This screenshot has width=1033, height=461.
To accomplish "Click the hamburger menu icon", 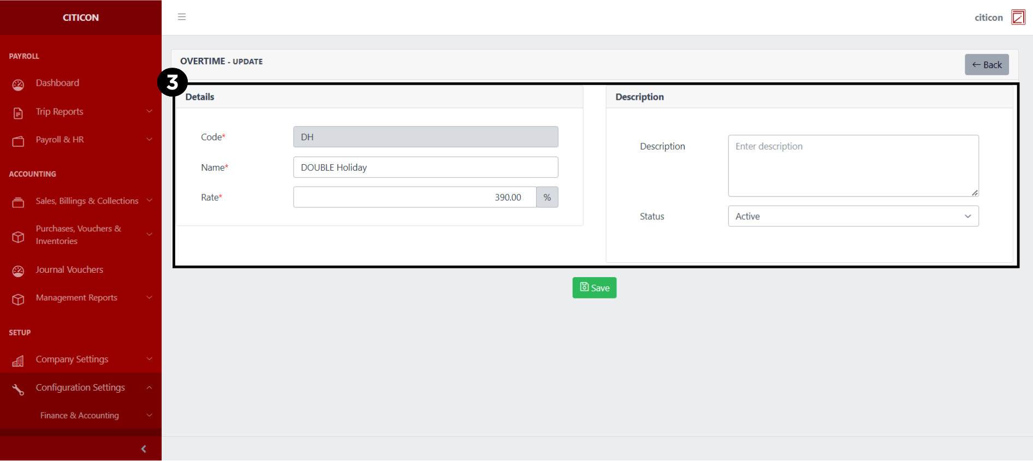I will (x=182, y=17).
